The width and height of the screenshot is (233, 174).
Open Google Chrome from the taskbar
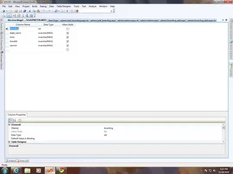coord(61,171)
